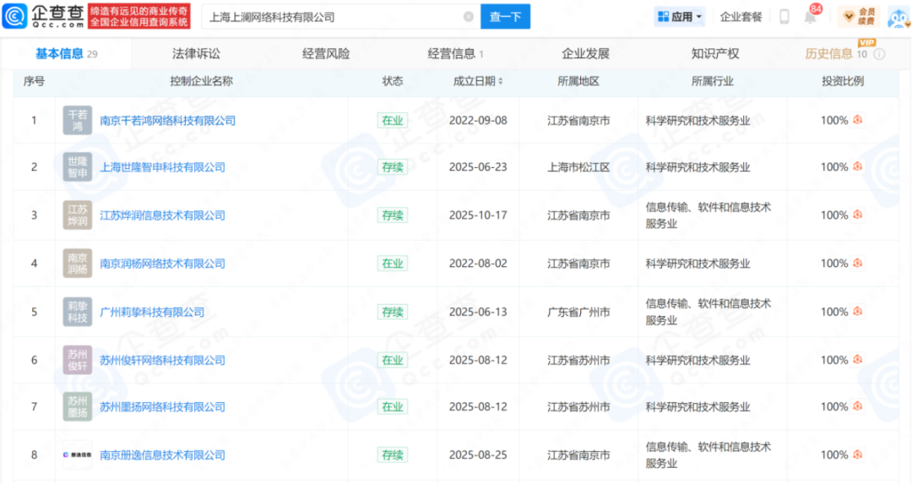Open 上海世隆智申科技有限公司 company link
The height and width of the screenshot is (484, 912).
pos(163,167)
